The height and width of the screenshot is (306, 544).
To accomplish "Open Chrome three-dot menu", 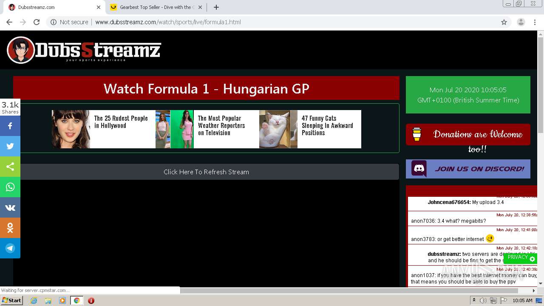I will tap(535, 22).
